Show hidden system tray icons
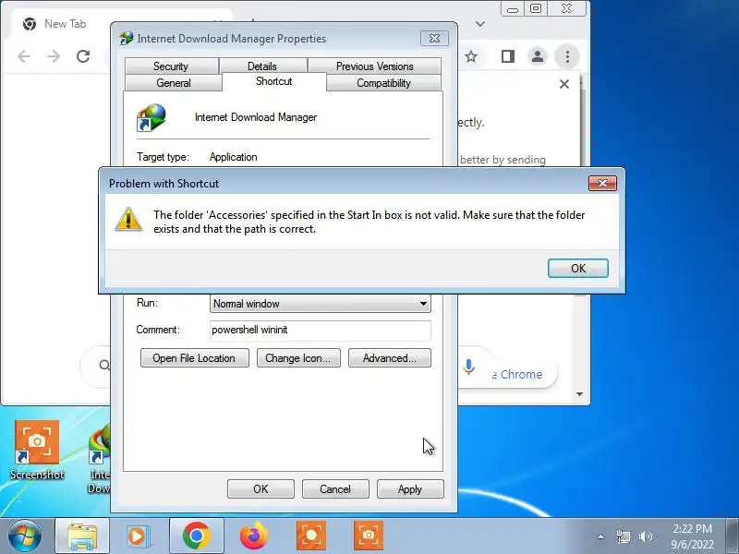The width and height of the screenshot is (739, 554). tap(601, 536)
